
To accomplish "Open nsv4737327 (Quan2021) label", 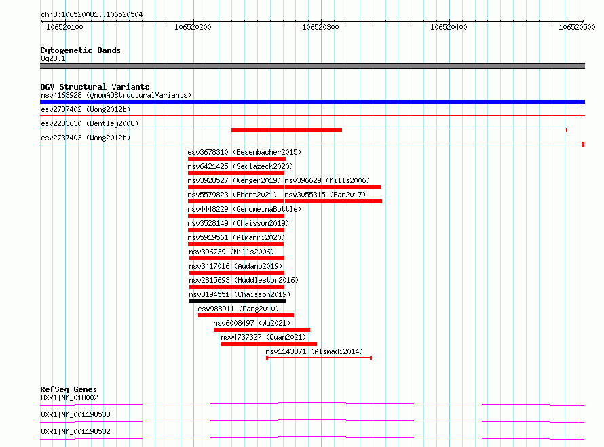I will 263,337.
